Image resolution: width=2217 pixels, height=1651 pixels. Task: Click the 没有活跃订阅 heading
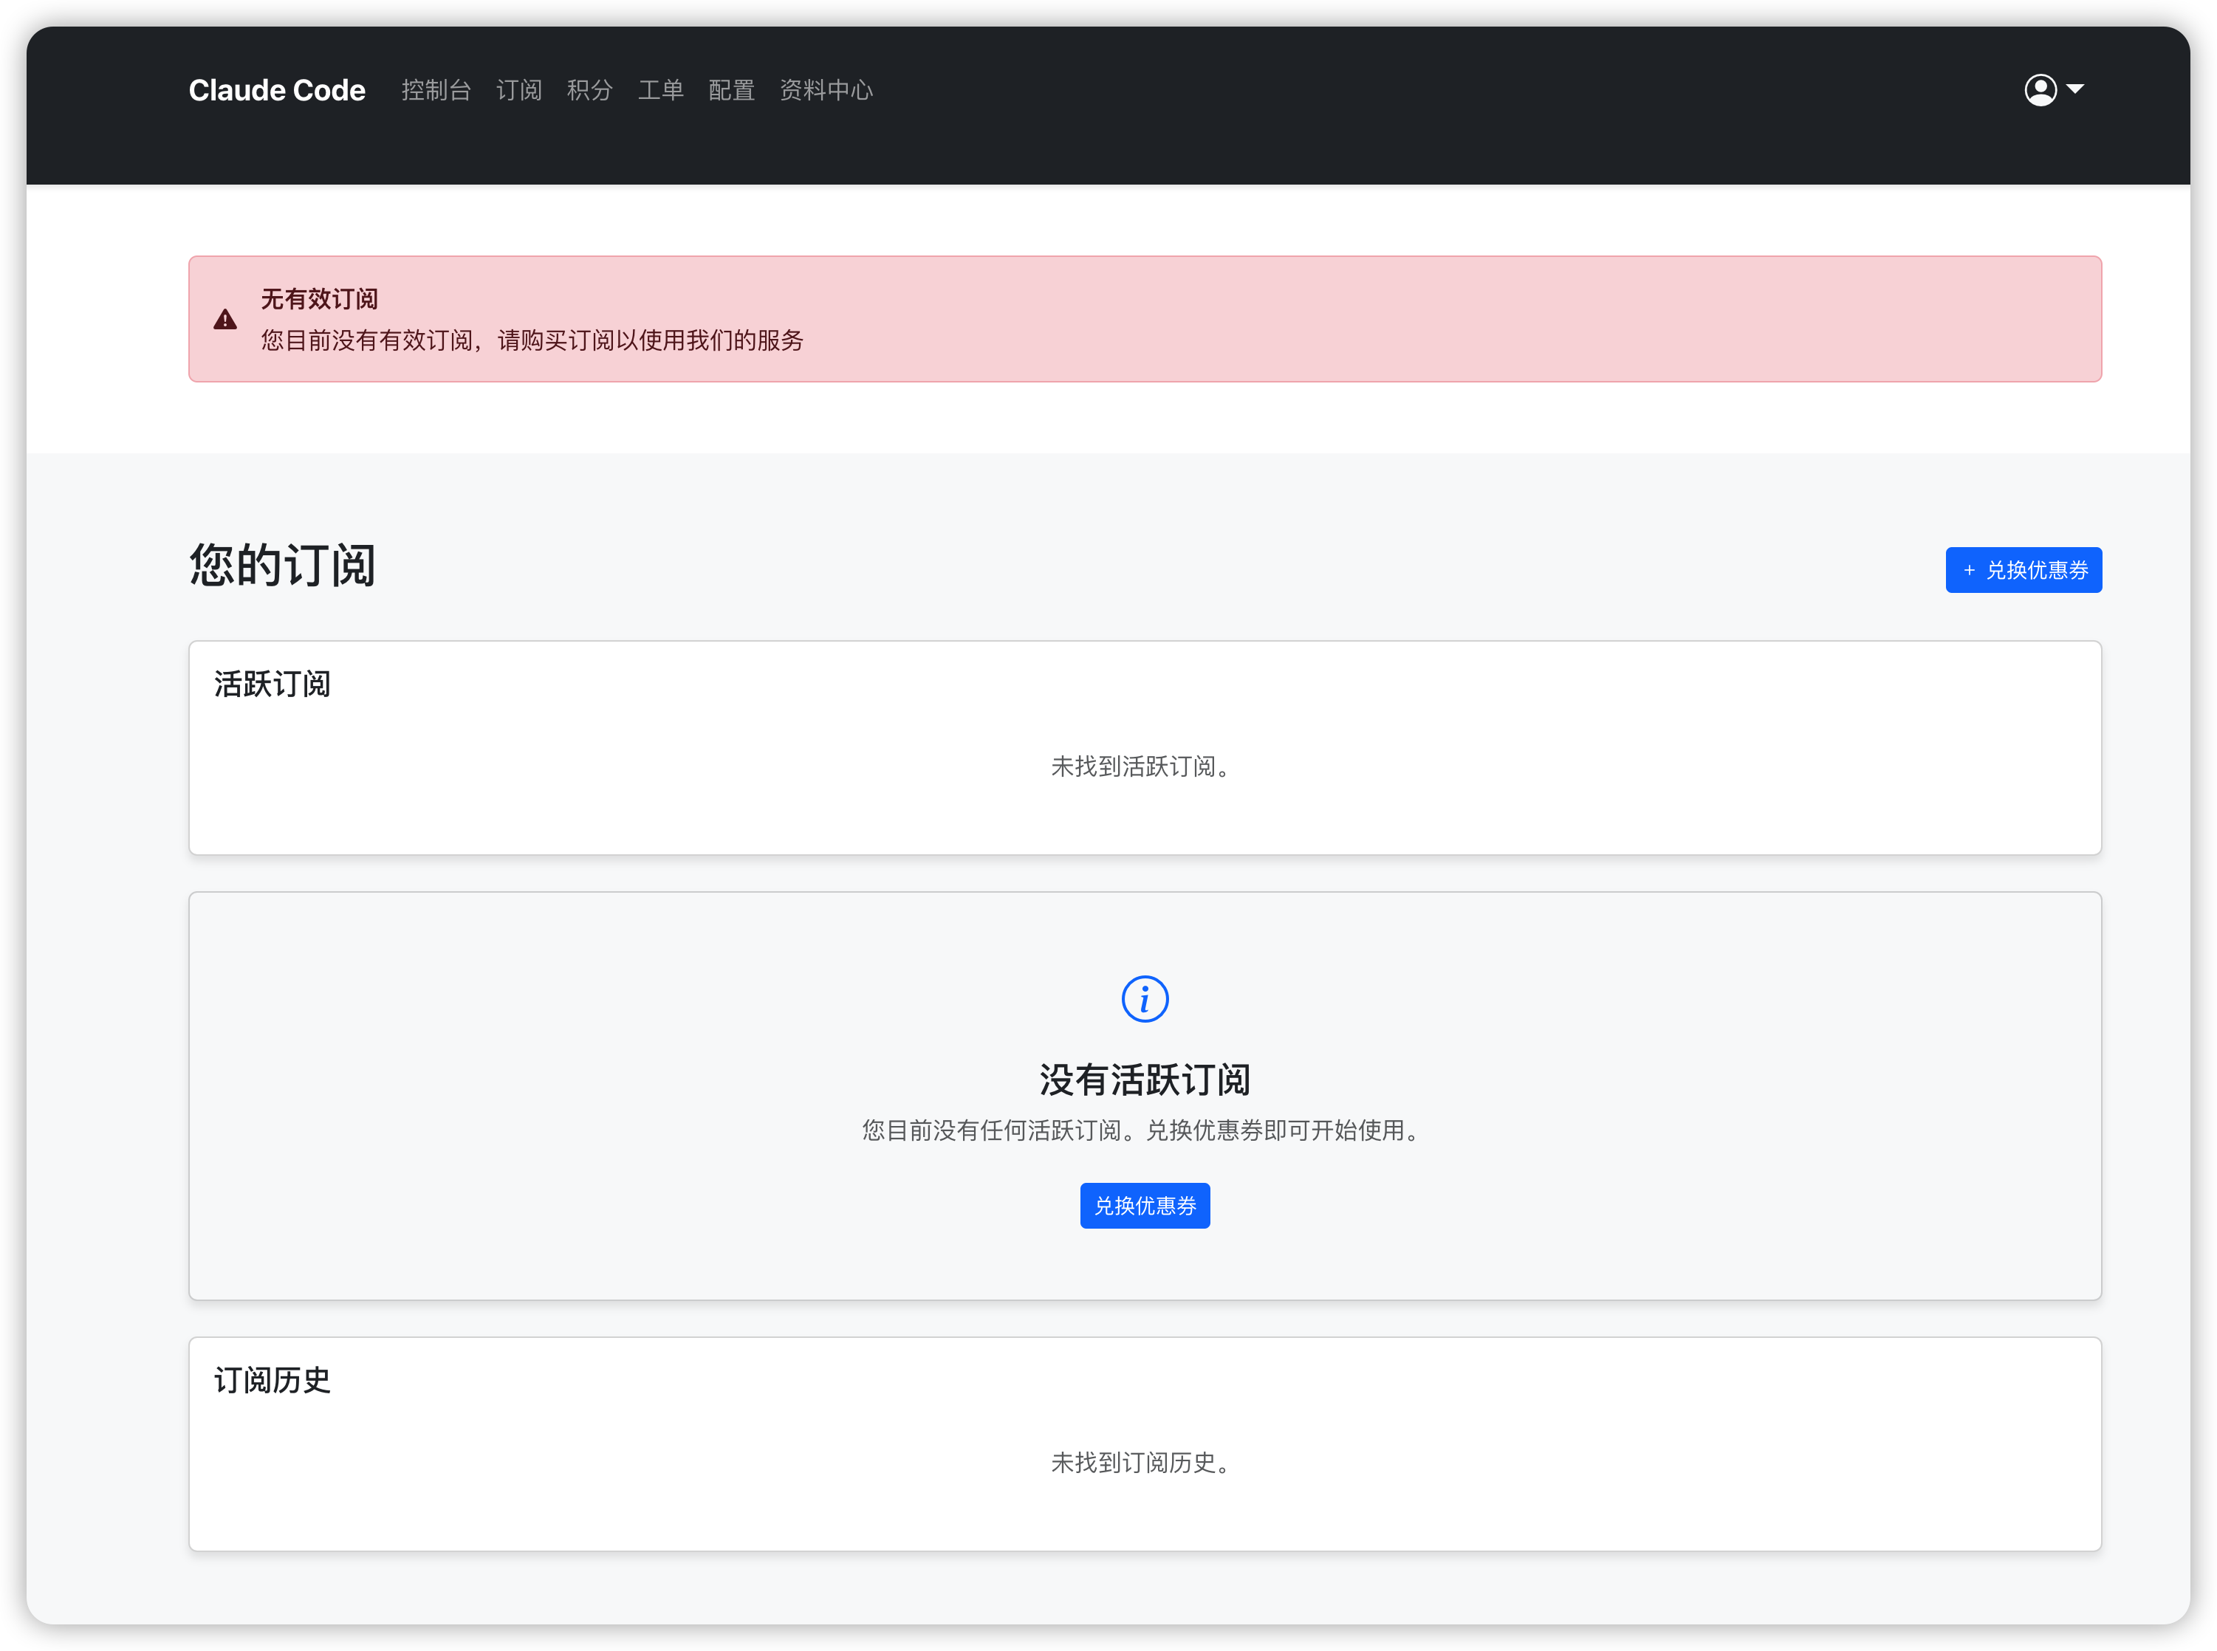[x=1145, y=1079]
